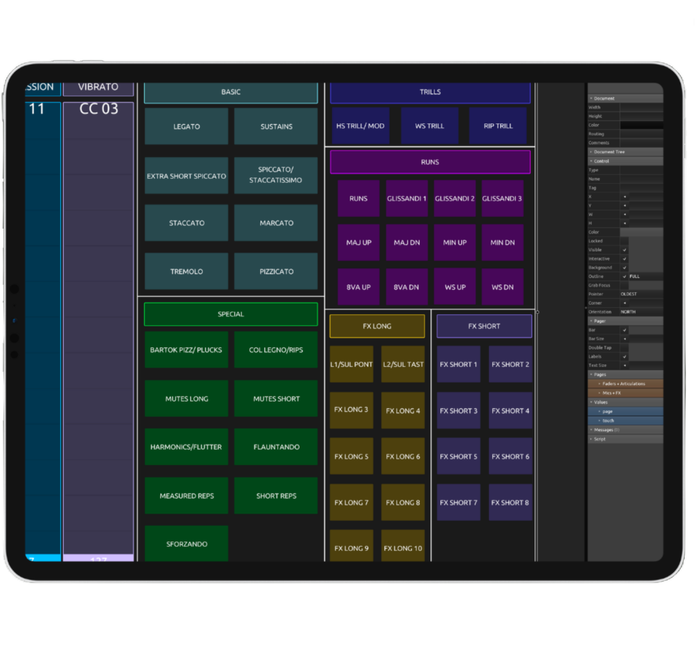Viewport: 695px width, 645px height.
Task: Select the L1/SUL PONT button
Action: 352,364
